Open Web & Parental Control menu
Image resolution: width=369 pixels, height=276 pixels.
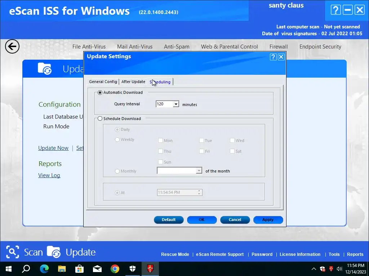230,47
